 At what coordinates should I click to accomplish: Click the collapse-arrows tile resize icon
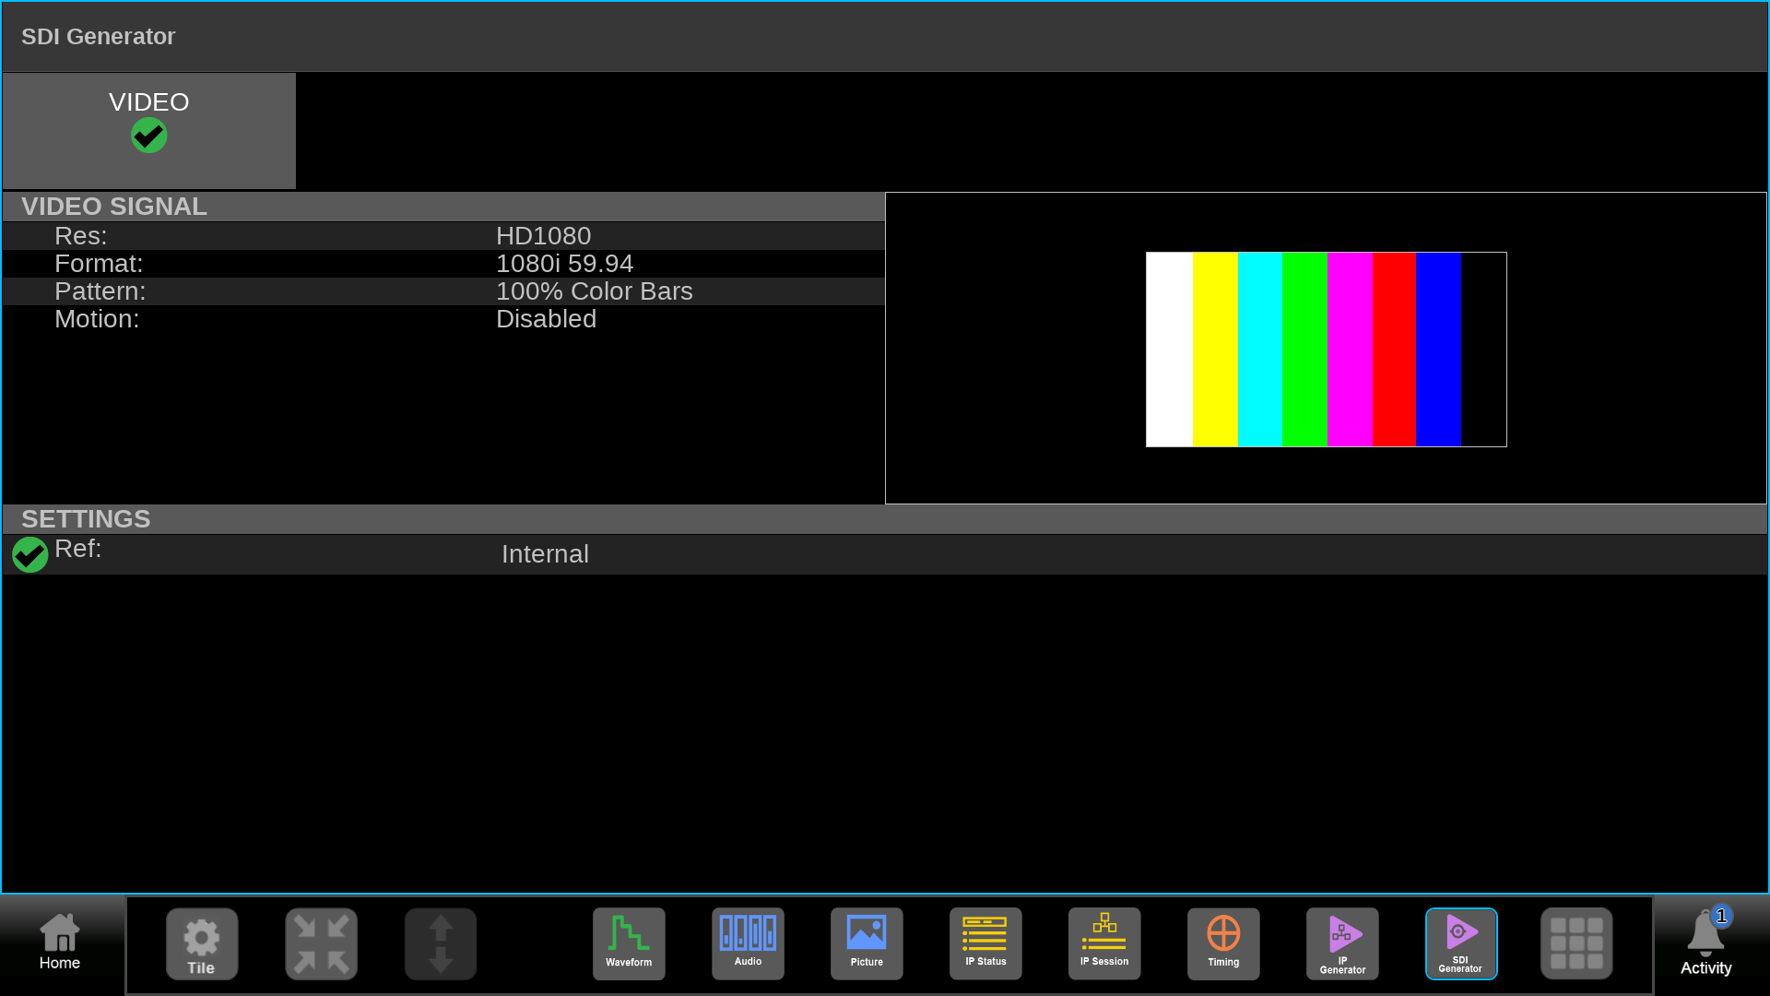321,943
